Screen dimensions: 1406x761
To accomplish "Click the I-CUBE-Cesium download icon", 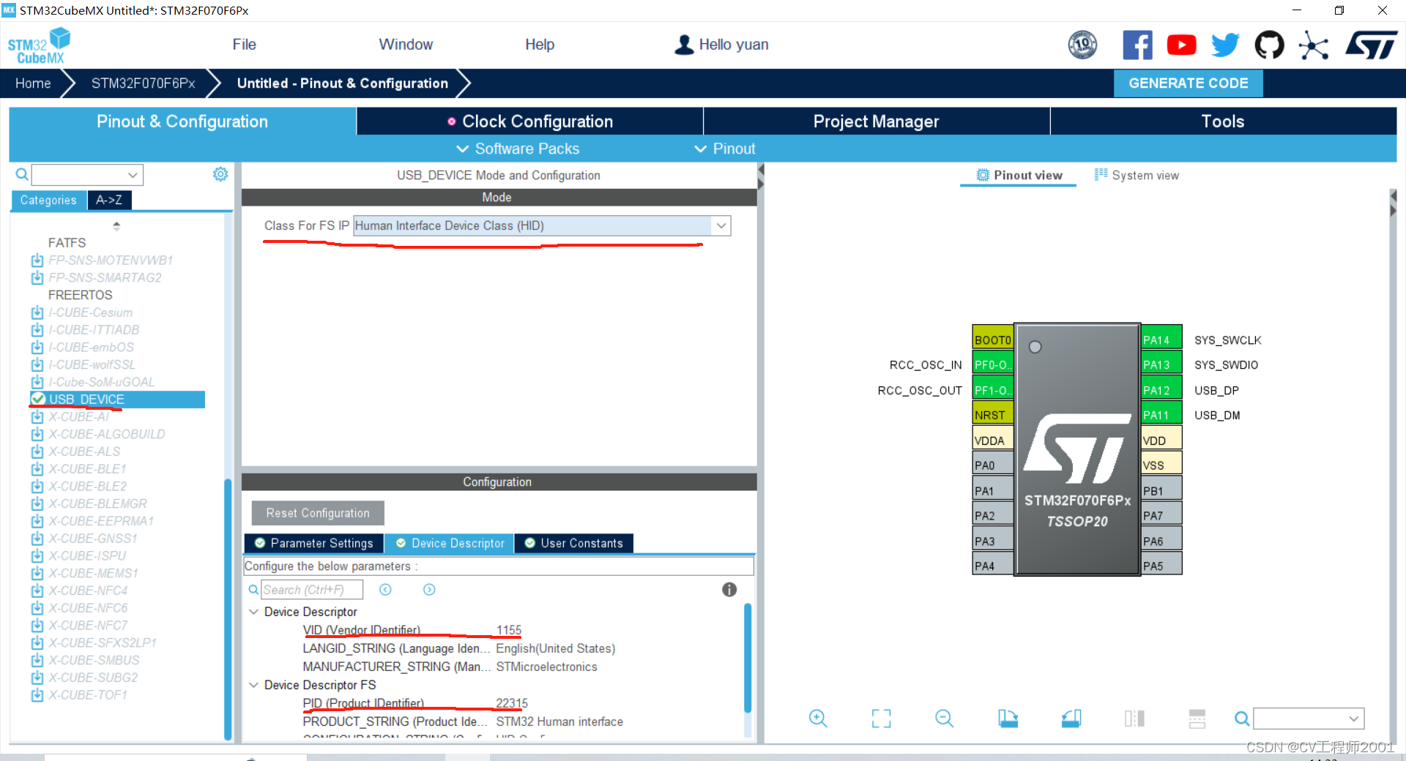I will (37, 312).
